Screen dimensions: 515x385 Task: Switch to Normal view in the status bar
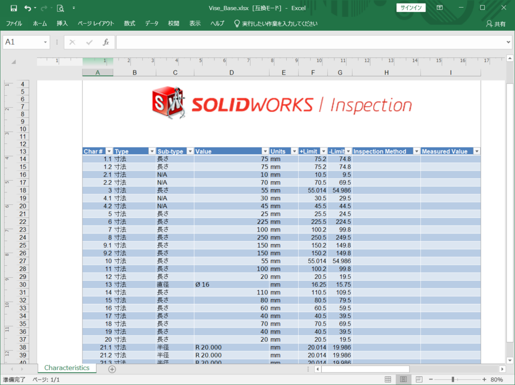pos(388,379)
